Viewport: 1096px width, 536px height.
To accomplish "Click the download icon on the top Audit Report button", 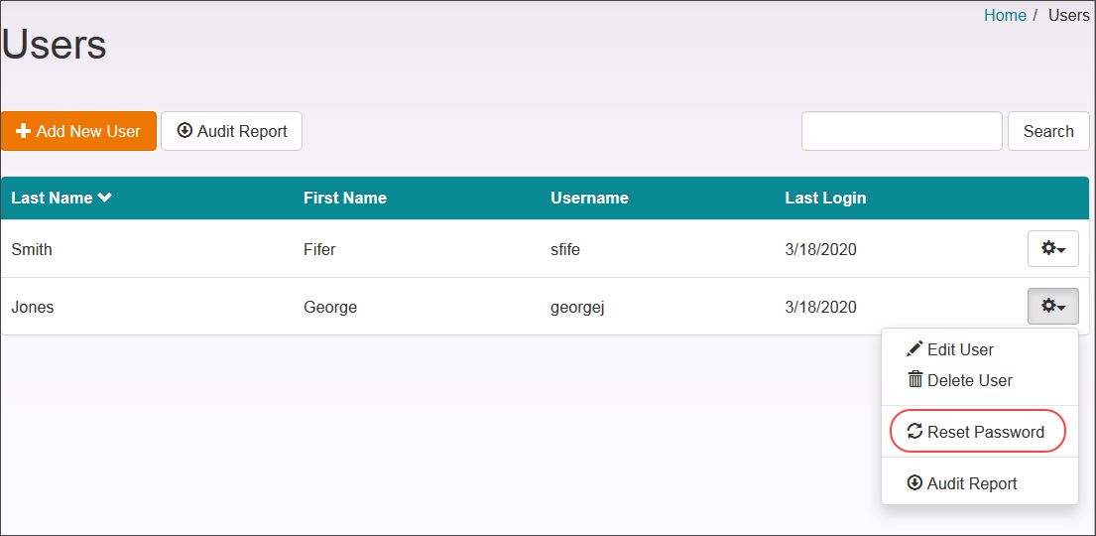I will coord(184,131).
